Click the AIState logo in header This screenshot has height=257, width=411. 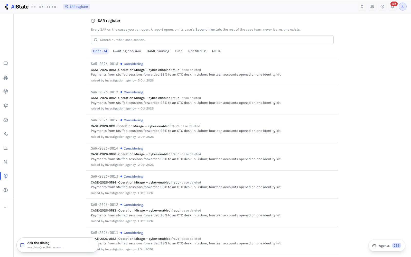coord(17,7)
